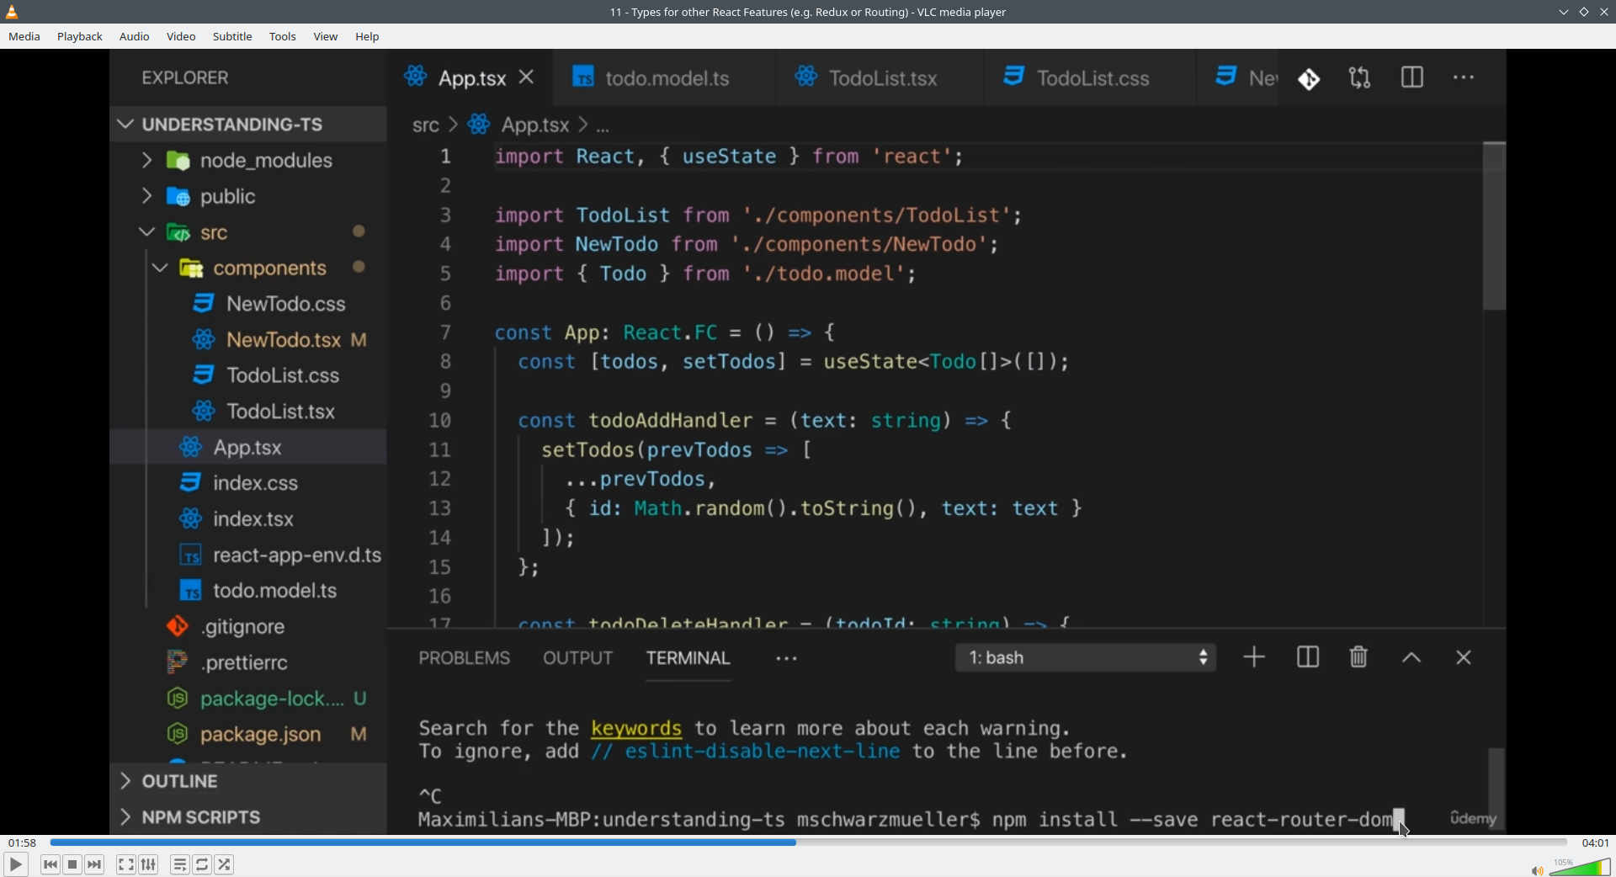
Task: Skip to the previous media item
Action: (50, 864)
